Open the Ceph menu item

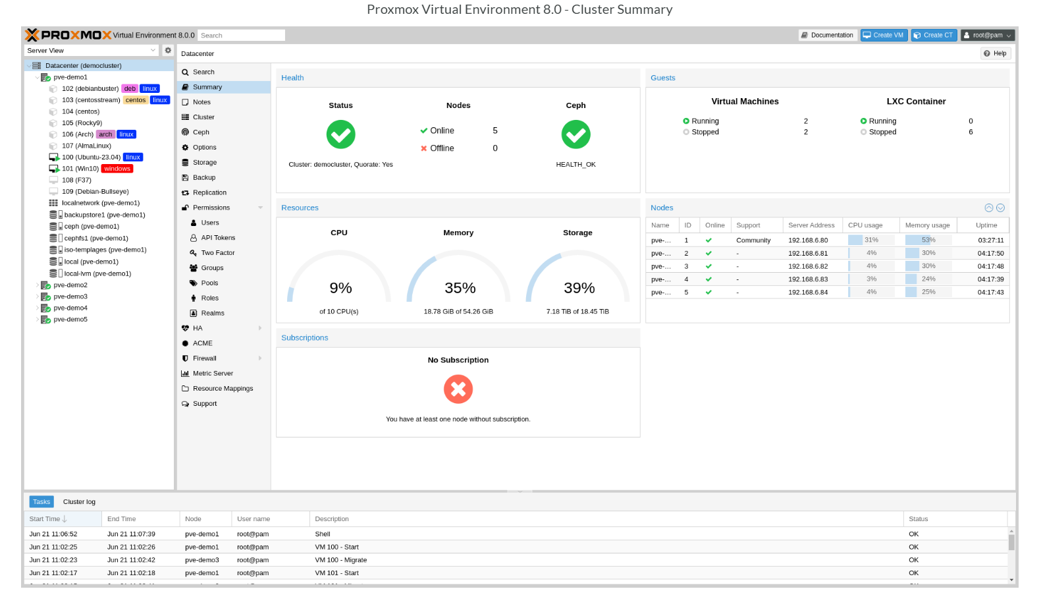[x=223, y=132]
